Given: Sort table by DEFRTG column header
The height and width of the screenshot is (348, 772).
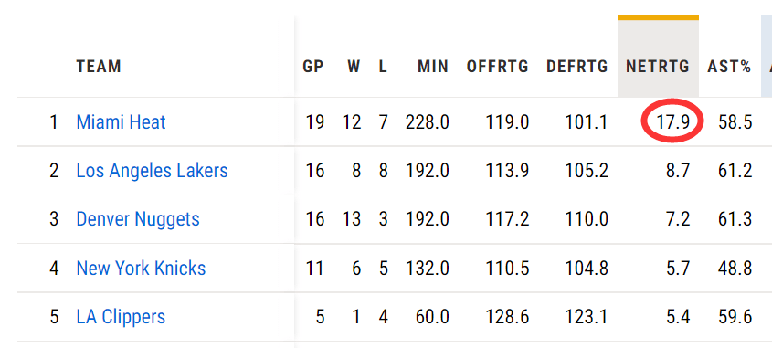Looking at the screenshot, I should (x=577, y=67).
